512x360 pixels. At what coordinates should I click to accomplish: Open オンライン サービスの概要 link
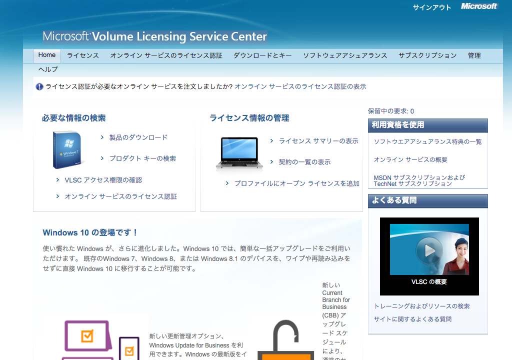[x=410, y=159]
